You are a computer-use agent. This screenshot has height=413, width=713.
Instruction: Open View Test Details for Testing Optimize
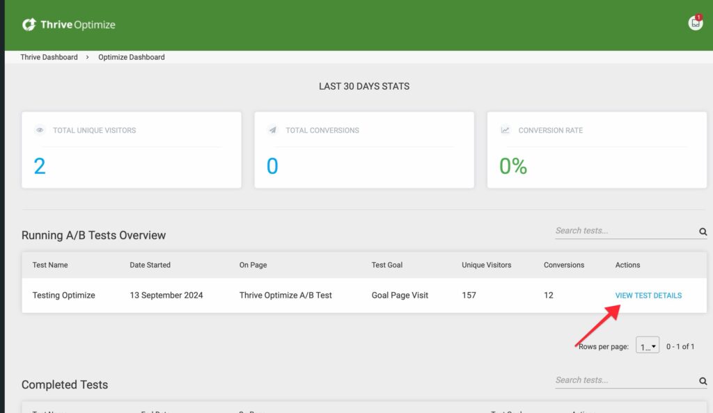coord(648,295)
